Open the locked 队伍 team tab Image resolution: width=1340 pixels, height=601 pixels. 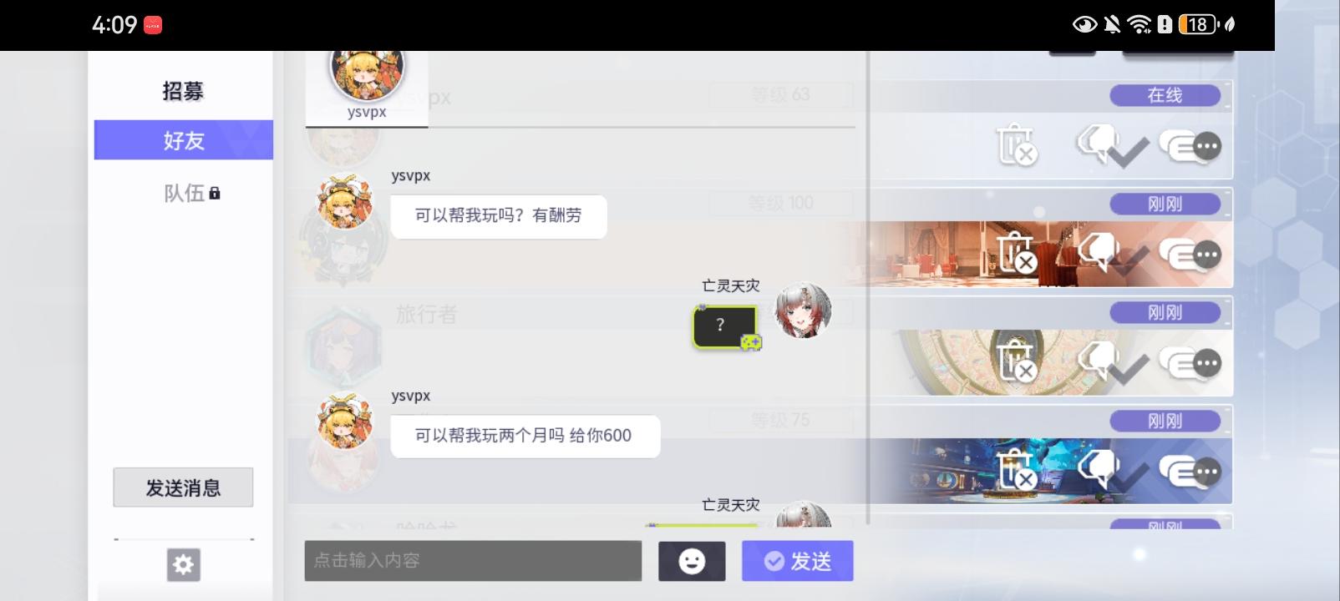pos(191,193)
